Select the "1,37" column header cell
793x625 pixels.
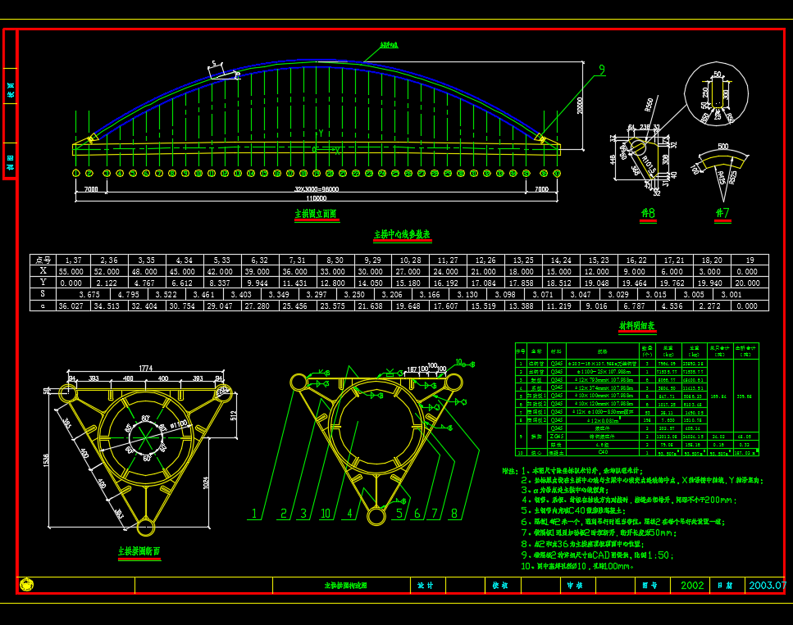point(73,260)
